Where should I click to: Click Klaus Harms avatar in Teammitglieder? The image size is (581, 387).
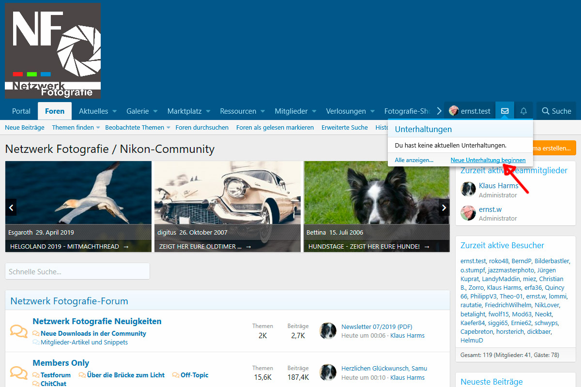pyautogui.click(x=468, y=189)
